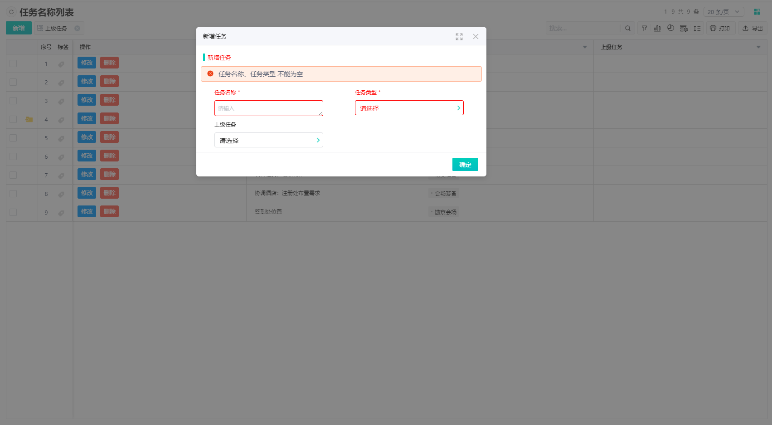Click 修改 button in row 1
Screen dimensions: 772x425
point(87,63)
